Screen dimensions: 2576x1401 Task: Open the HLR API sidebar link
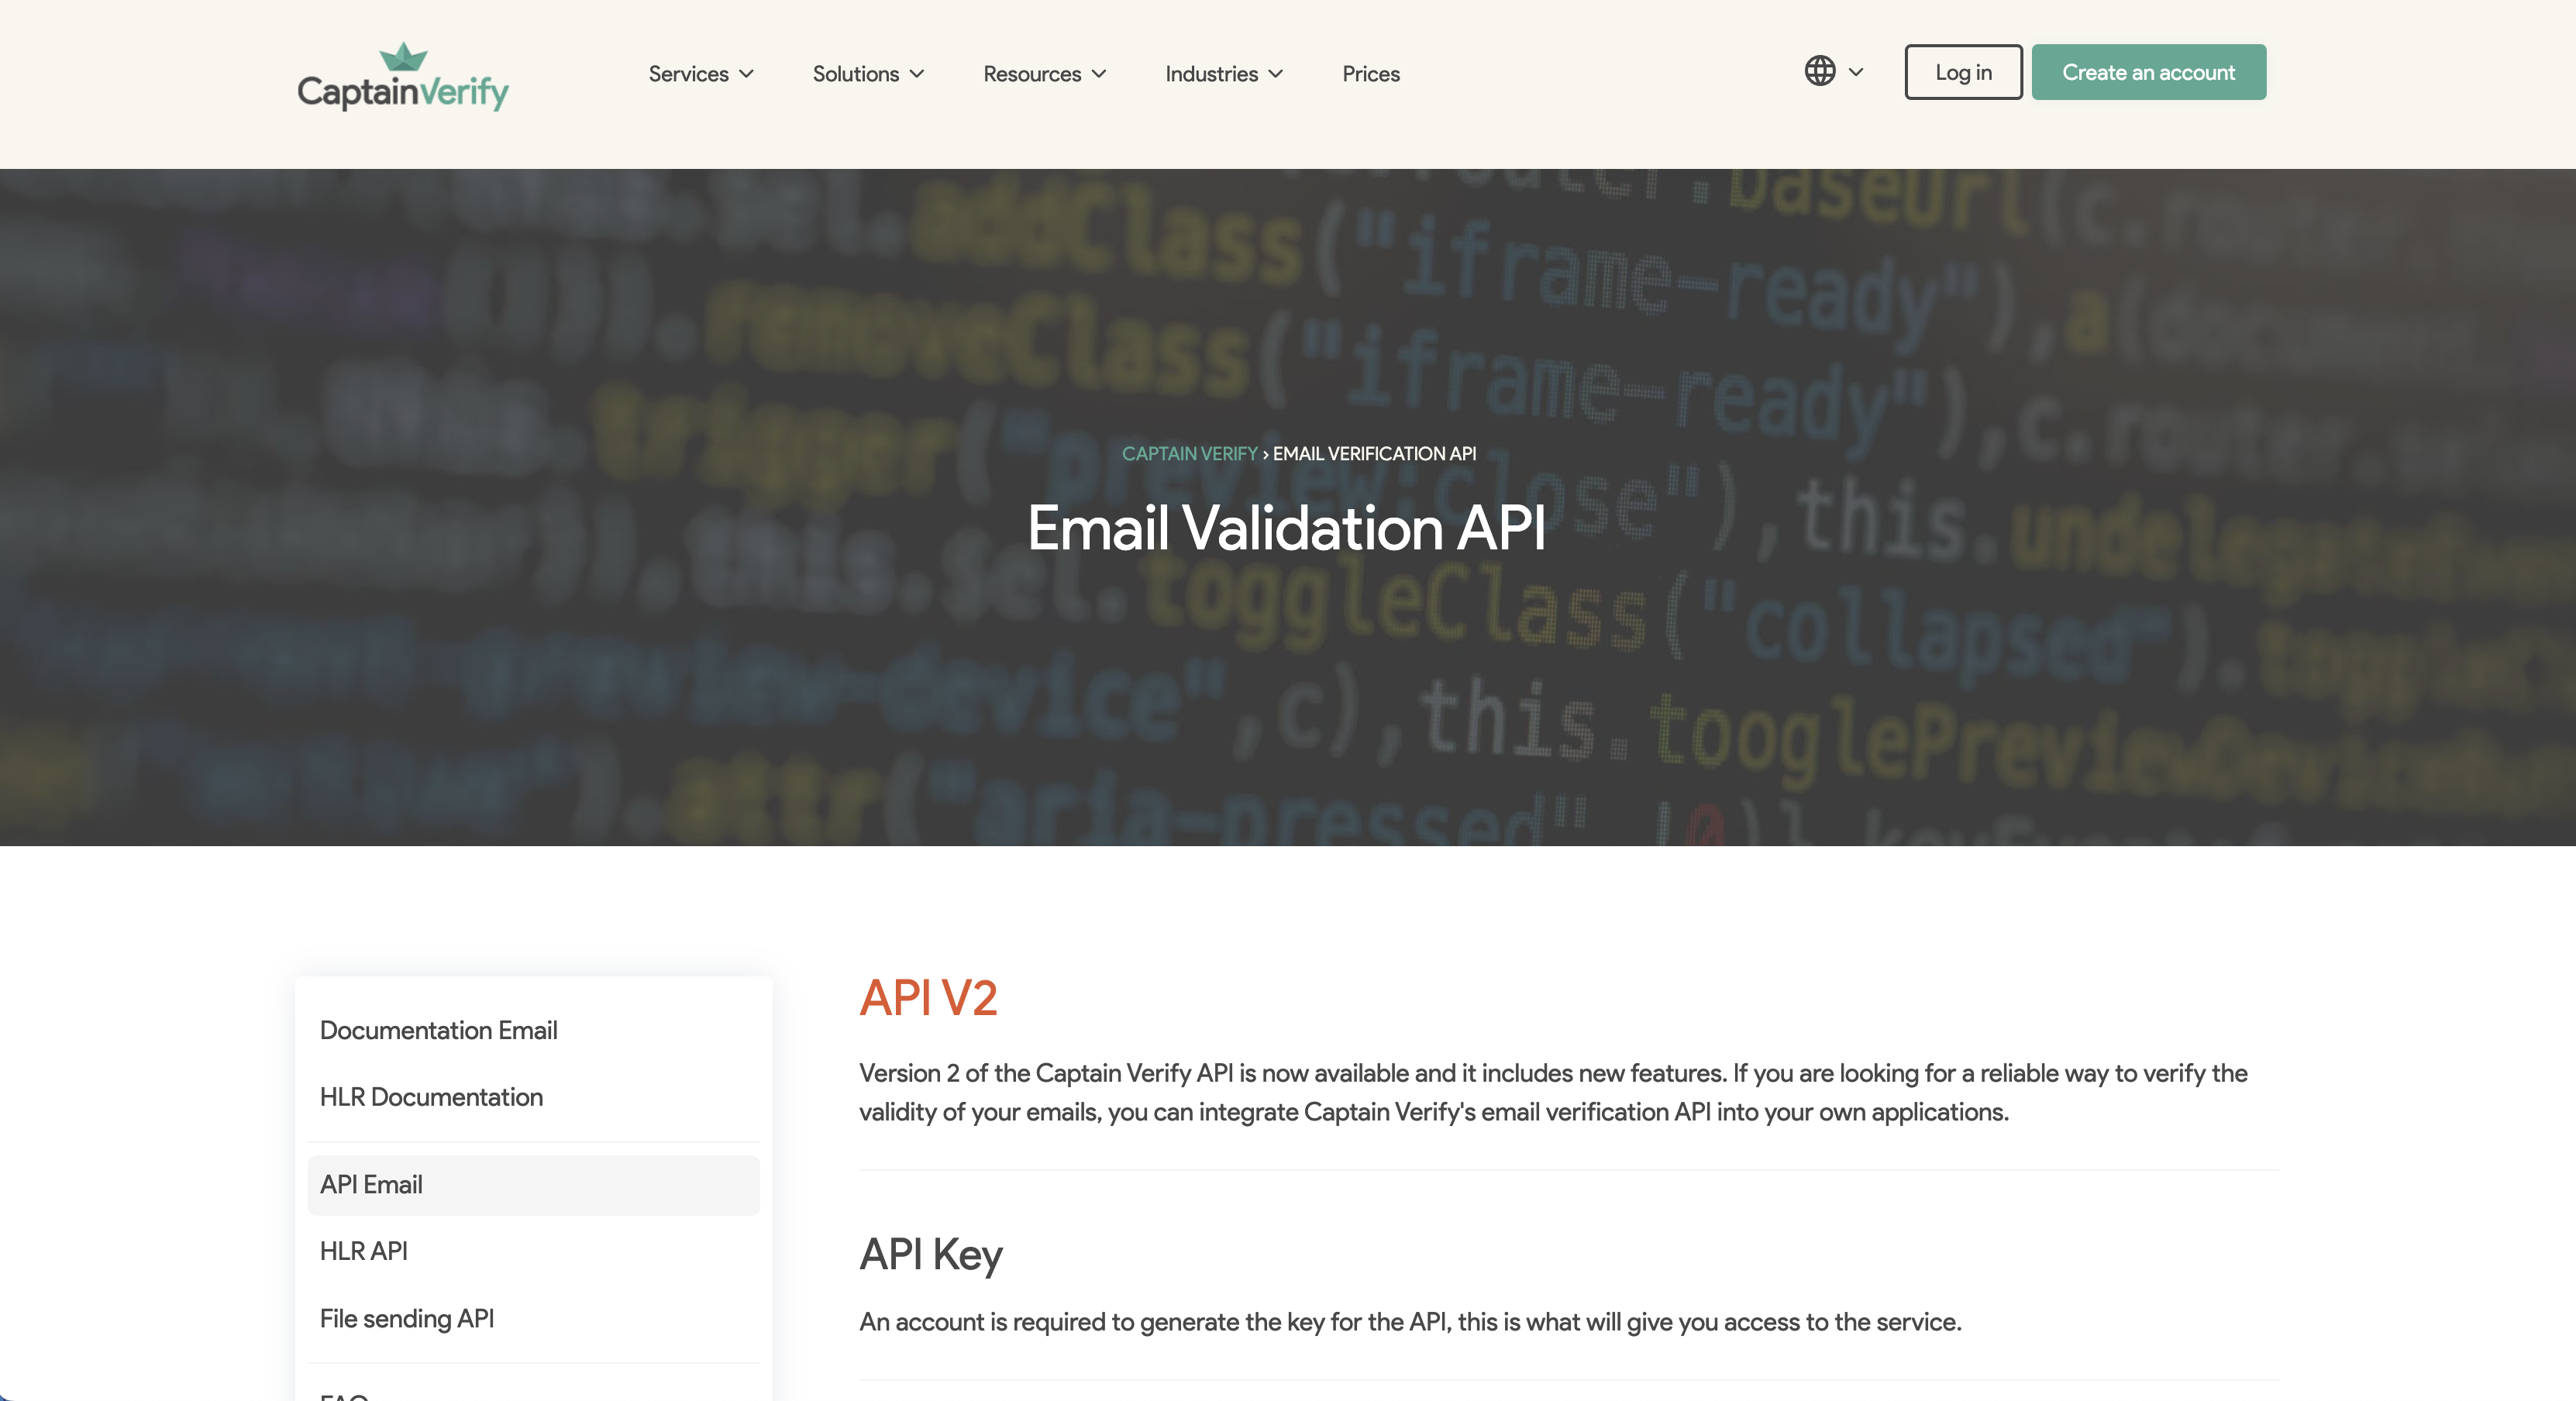tap(364, 1251)
